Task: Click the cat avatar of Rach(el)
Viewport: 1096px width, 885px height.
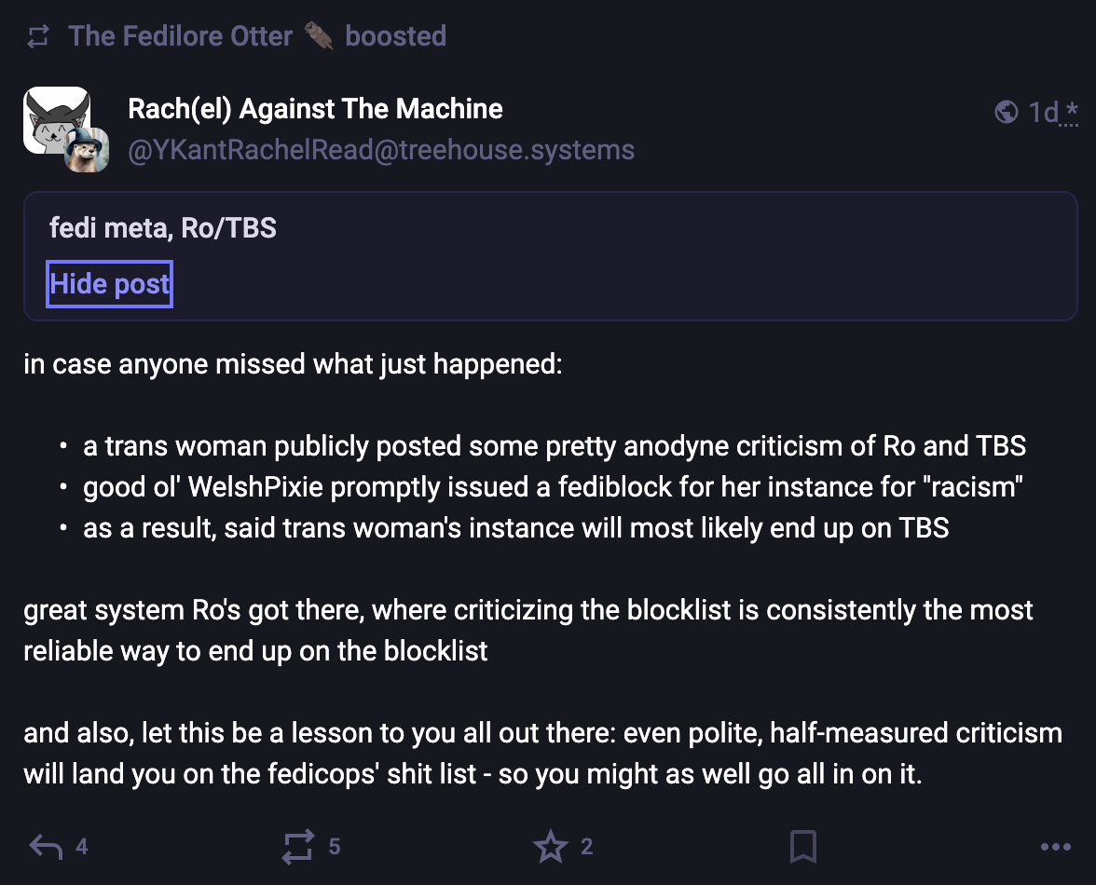Action: click(x=54, y=119)
